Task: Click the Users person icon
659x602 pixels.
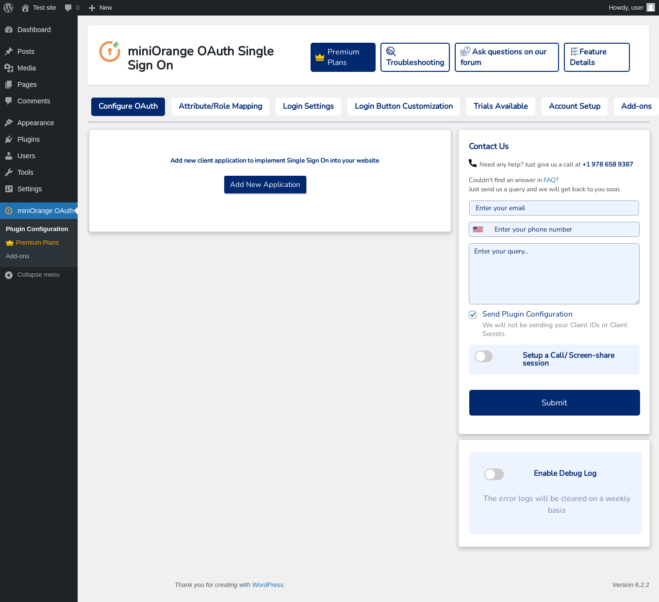Action: (x=9, y=156)
